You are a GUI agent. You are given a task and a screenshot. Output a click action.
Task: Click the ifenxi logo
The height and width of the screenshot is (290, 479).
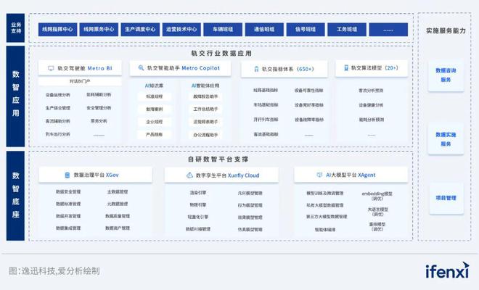pos(447,270)
